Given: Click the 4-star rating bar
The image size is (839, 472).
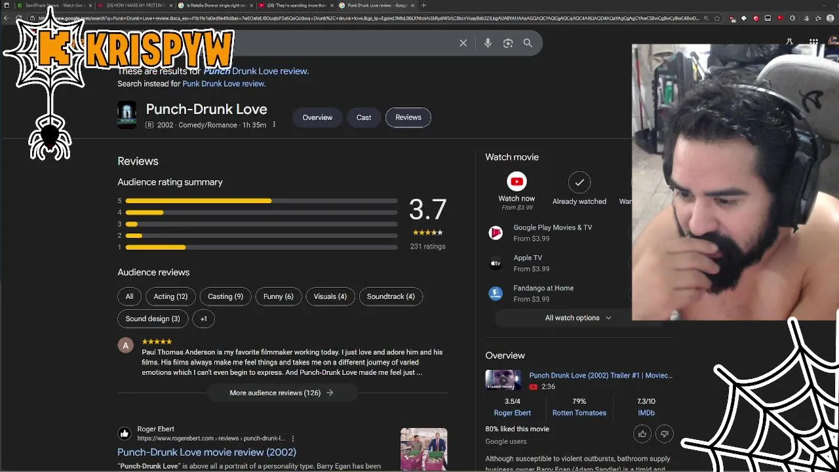Looking at the screenshot, I should [262, 212].
